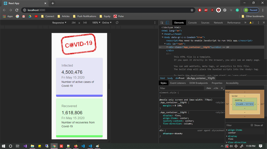Switch to the Console tab
Screen dimensions: 267x149
pos(192,23)
